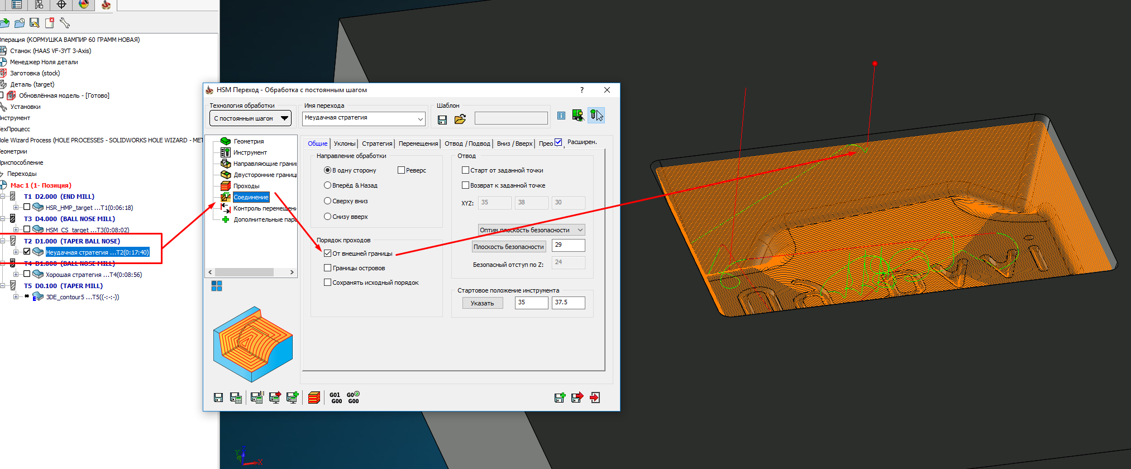Switch to the Стратегия tab

[x=377, y=143]
